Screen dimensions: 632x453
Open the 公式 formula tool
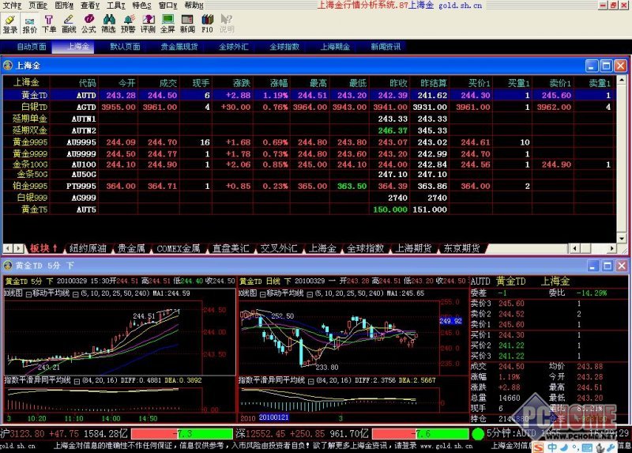click(88, 22)
